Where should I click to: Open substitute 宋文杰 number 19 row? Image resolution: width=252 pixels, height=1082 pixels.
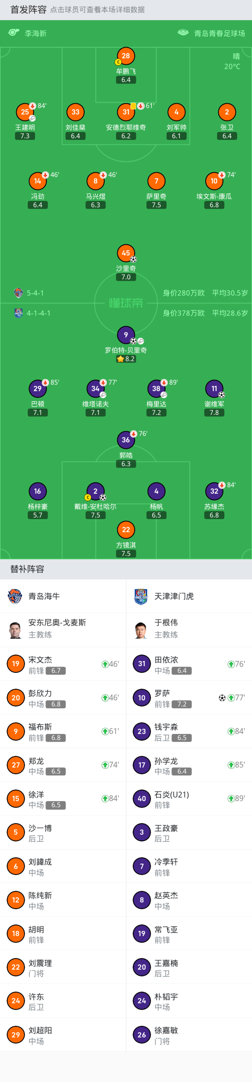[x=63, y=664]
